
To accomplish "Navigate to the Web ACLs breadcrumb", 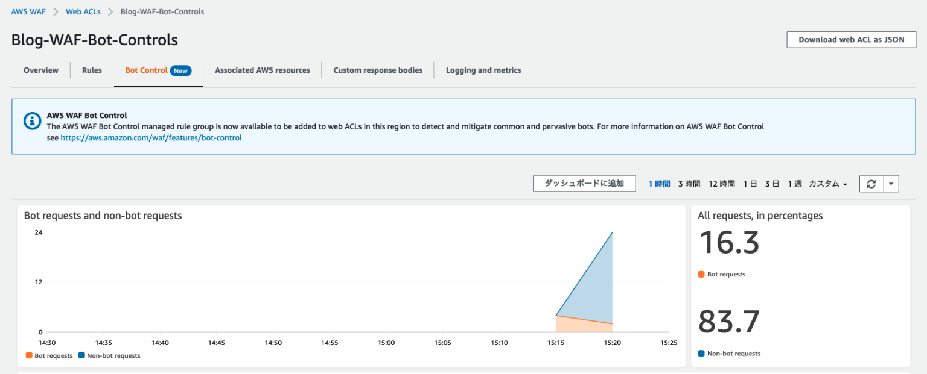I will coord(83,11).
